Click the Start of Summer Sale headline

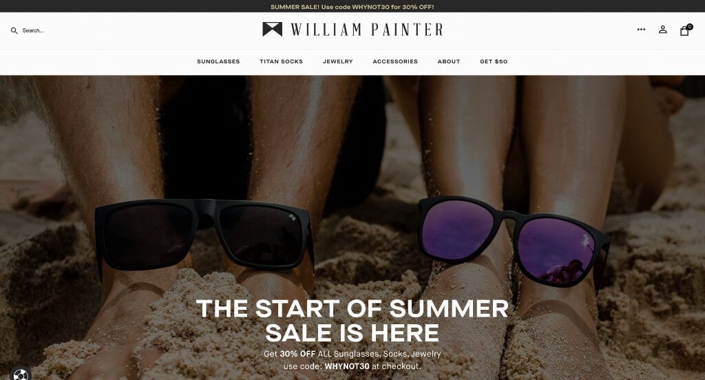[352, 321]
